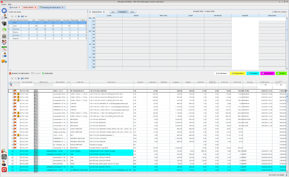Go to next record in Codes de vente
Image resolution: width=289 pixels, height=177 pixels.
pos(19,16)
